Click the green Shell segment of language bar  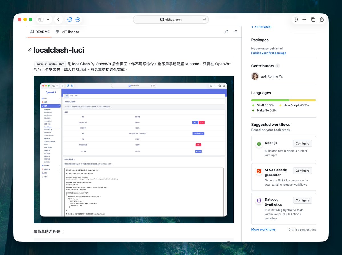click(270, 100)
